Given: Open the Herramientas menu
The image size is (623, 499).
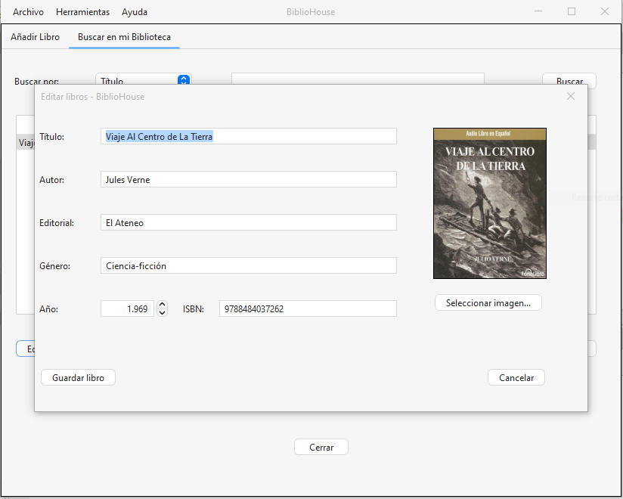Looking at the screenshot, I should 82,12.
